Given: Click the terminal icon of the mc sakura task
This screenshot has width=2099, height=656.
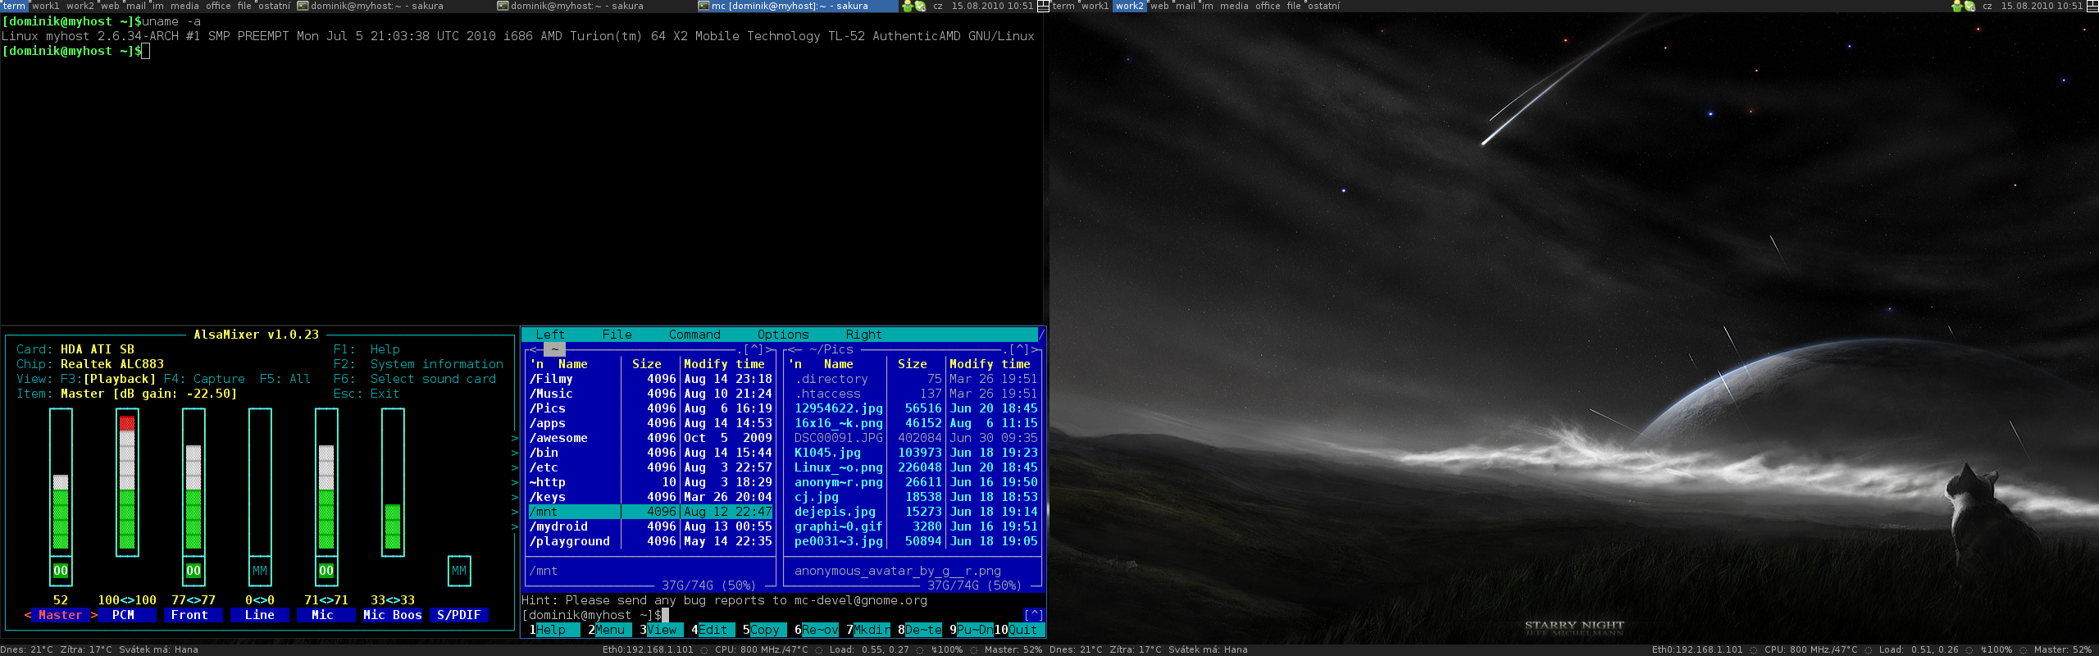Looking at the screenshot, I should click(703, 6).
